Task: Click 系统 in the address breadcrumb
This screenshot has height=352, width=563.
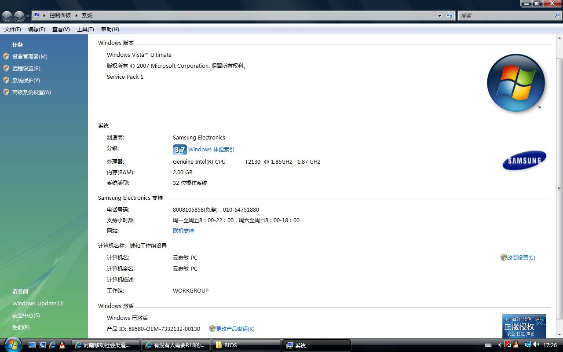Action: click(x=87, y=15)
